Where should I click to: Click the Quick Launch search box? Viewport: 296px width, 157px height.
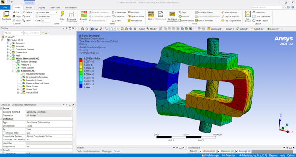pos(267,7)
